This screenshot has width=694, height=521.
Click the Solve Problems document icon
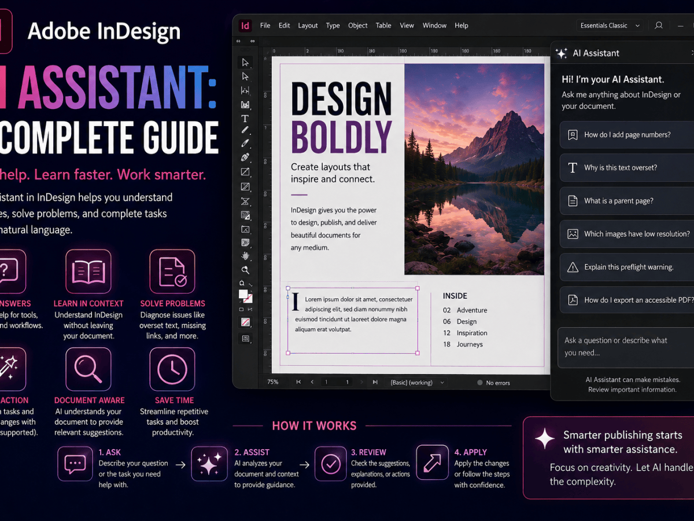click(x=172, y=271)
